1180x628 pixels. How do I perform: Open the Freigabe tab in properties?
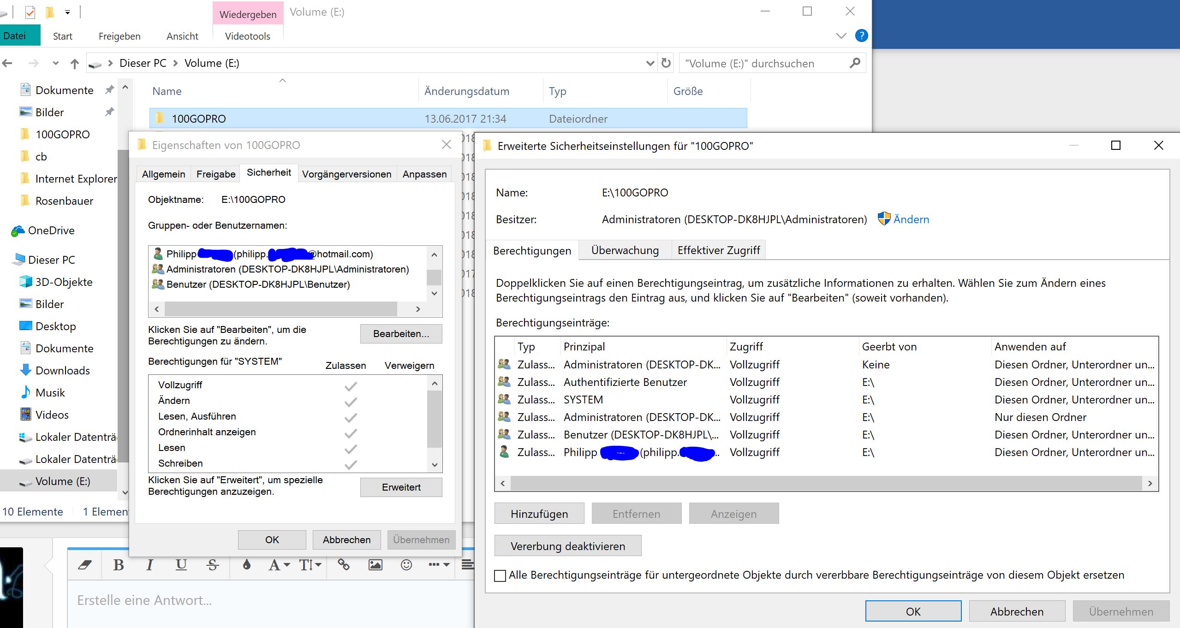(215, 174)
